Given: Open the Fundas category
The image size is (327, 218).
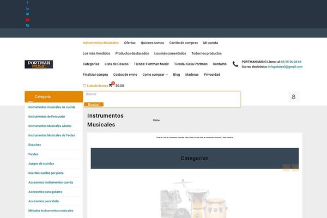Looking at the screenshot, I should coord(33,154).
